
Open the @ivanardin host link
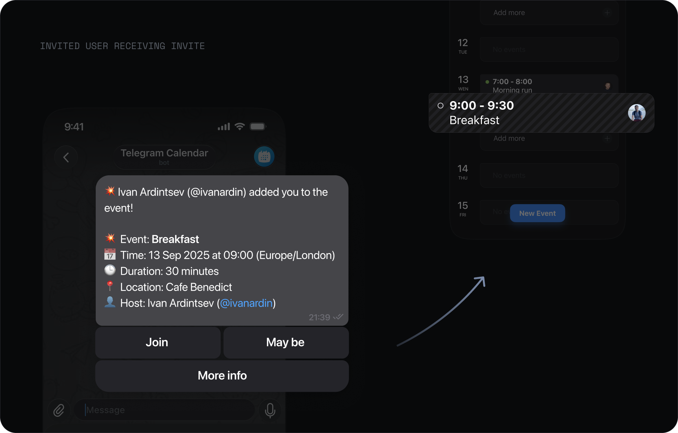click(x=246, y=303)
